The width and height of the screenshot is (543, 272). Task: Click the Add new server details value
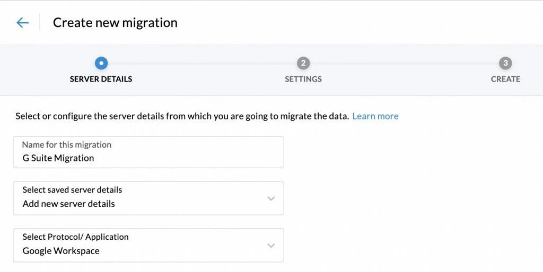coord(69,204)
